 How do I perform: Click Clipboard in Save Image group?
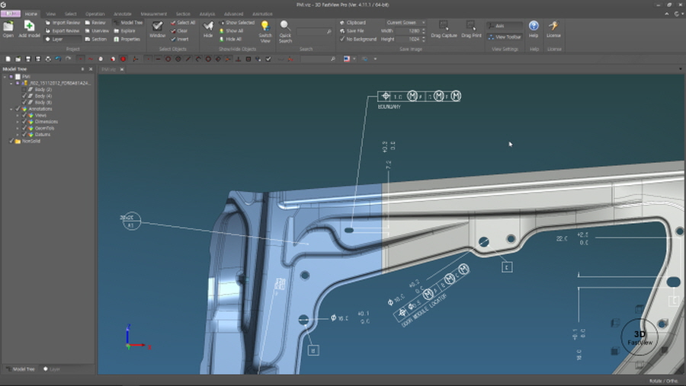click(353, 23)
